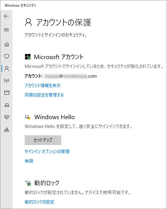Screen dimensions: 167x209
Task: Click the Microsoft アカウント section heading
Action: tap(59, 57)
